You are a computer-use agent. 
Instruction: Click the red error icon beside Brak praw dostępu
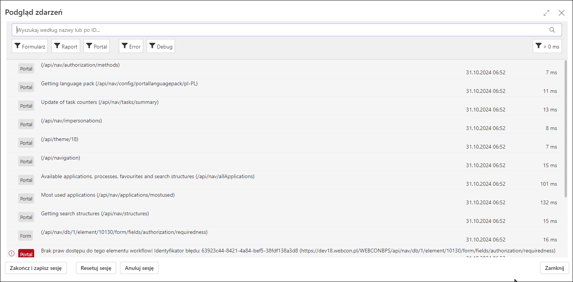point(11,253)
